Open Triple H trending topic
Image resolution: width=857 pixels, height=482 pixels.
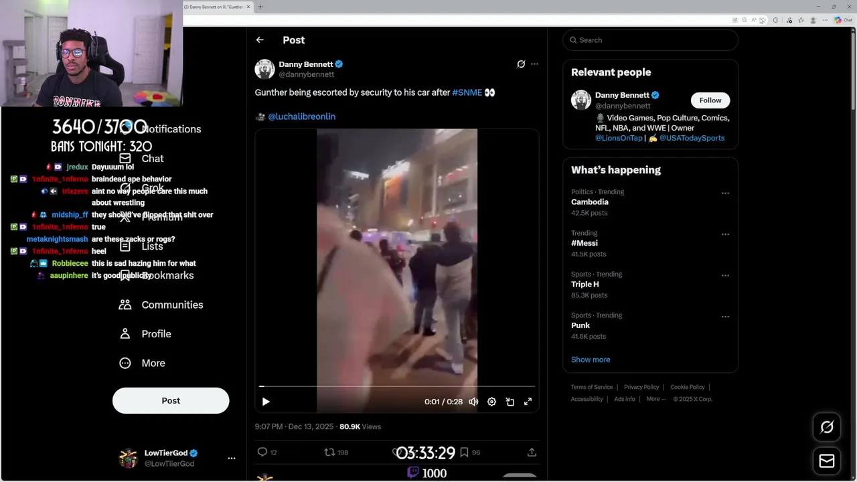pos(585,285)
